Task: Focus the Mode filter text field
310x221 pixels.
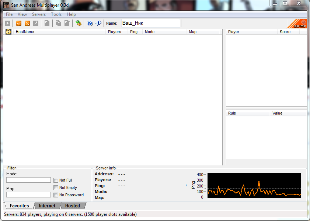Action: (x=28, y=180)
